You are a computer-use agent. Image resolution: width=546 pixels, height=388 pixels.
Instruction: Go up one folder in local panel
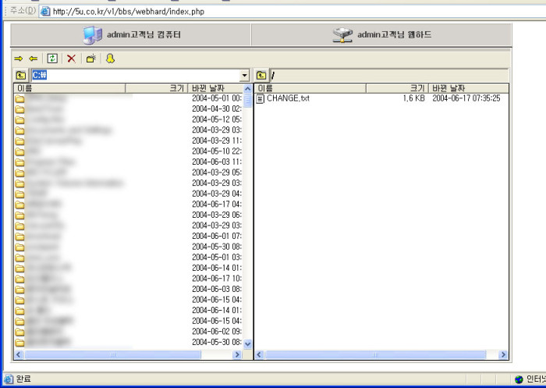pyautogui.click(x=20, y=75)
